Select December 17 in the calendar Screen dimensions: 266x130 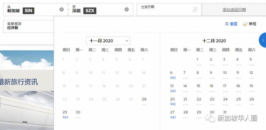(x=225, y=88)
